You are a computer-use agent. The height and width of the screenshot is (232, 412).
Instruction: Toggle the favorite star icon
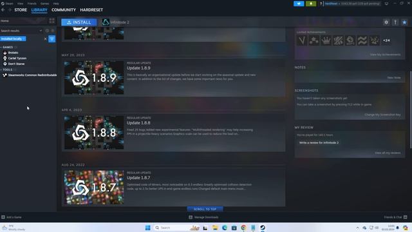click(x=404, y=23)
